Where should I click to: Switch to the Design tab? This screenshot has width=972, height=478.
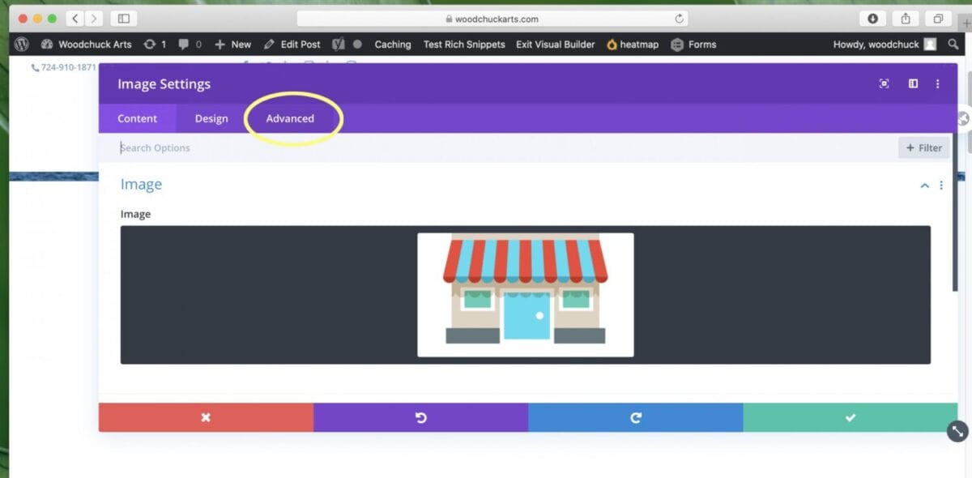(x=211, y=118)
